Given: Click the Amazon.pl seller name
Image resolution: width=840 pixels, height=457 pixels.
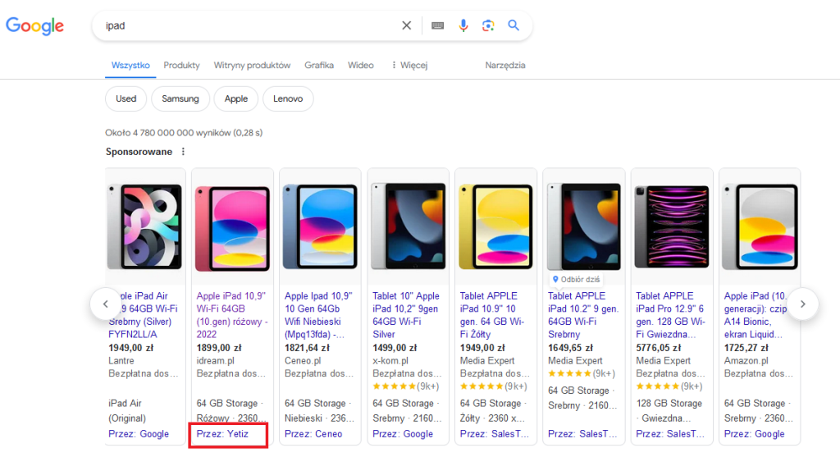Looking at the screenshot, I should click(746, 360).
